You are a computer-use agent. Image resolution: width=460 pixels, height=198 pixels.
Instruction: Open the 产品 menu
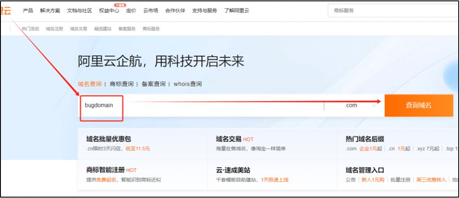28,11
